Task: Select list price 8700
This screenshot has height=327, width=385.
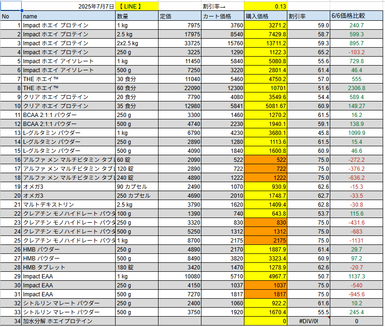Action: pyautogui.click(x=180, y=240)
